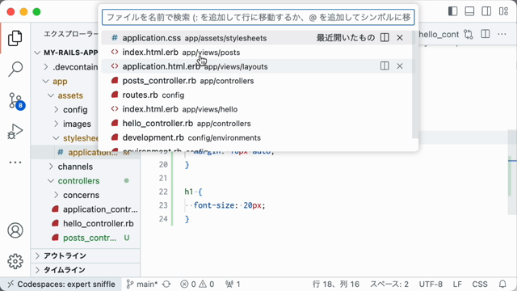Open split editor for application.css result
The width and height of the screenshot is (517, 291).
pyautogui.click(x=385, y=38)
